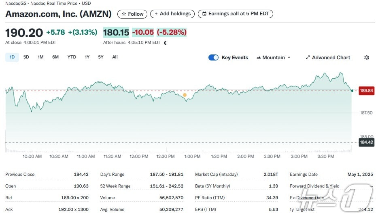Open the Advanced Chart link
Image resolution: width=378 pixels, height=217 pixels.
point(331,58)
